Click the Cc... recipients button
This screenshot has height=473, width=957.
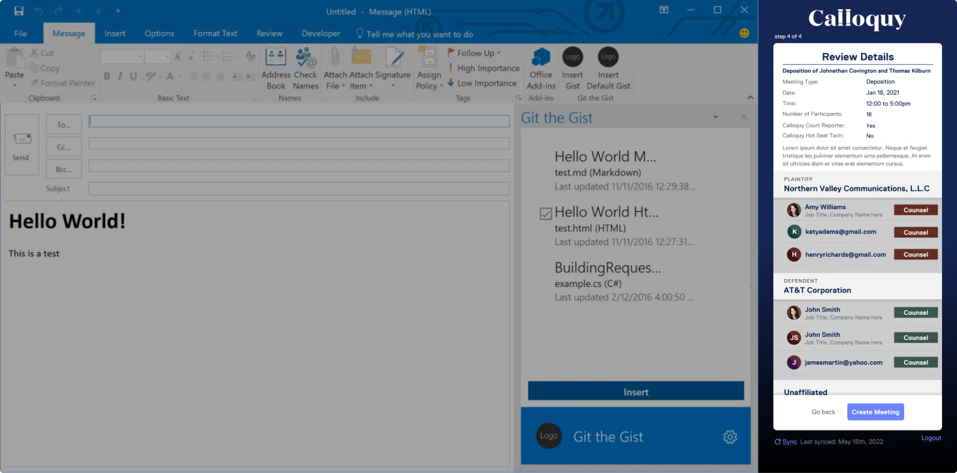(x=63, y=147)
